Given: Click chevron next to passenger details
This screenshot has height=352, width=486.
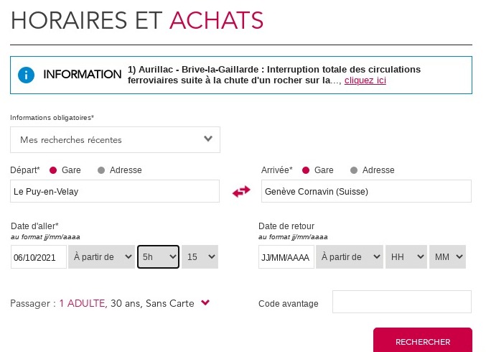Looking at the screenshot, I should tap(205, 302).
